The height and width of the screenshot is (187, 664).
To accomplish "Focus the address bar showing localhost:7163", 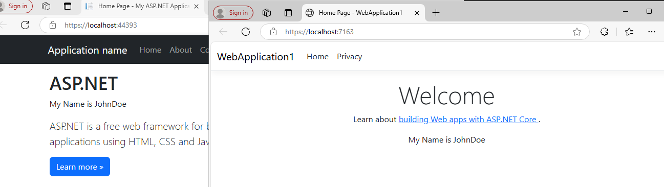I will 425,32.
